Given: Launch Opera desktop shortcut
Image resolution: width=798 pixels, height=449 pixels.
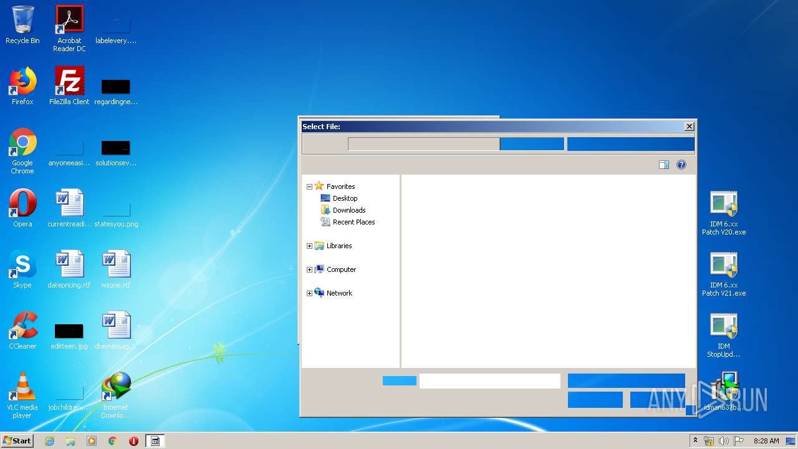Looking at the screenshot, I should tap(22, 208).
